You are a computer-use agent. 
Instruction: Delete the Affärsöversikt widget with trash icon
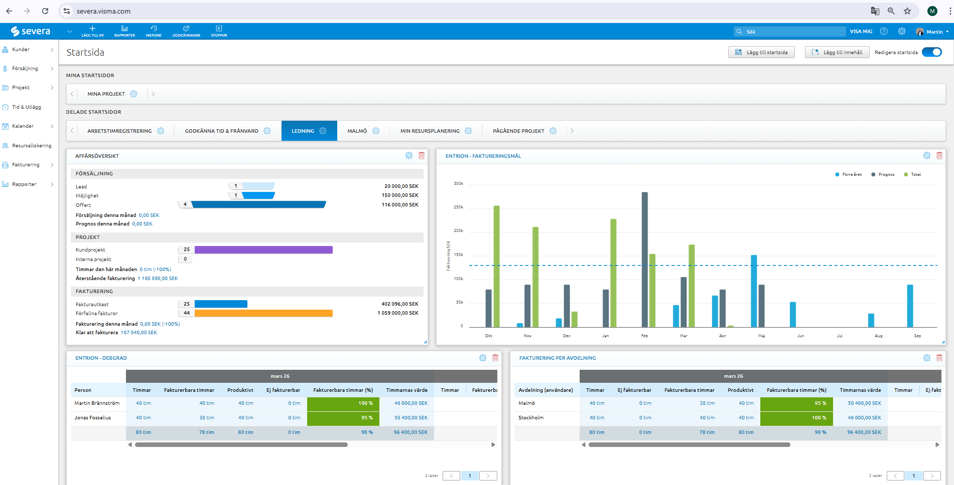[422, 156]
